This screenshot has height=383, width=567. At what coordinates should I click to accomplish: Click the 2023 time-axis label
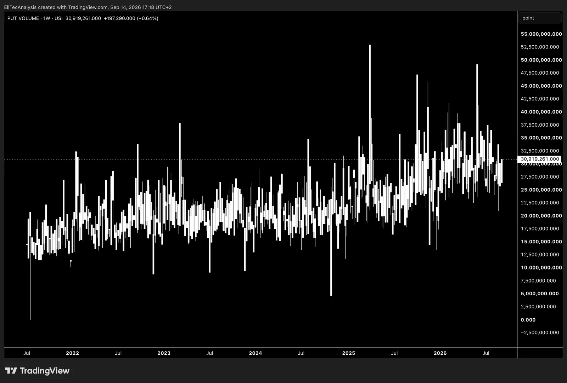point(164,353)
